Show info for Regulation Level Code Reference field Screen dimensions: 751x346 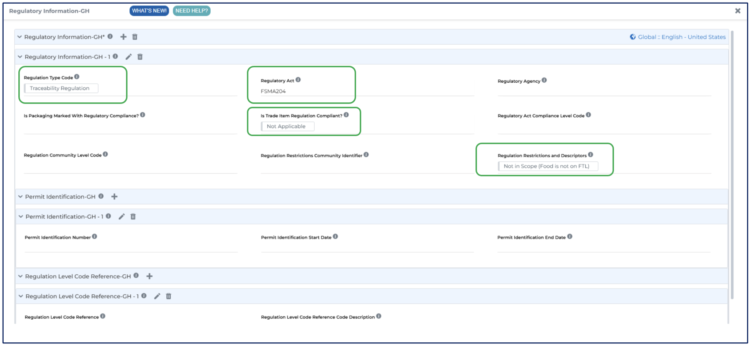(x=103, y=316)
